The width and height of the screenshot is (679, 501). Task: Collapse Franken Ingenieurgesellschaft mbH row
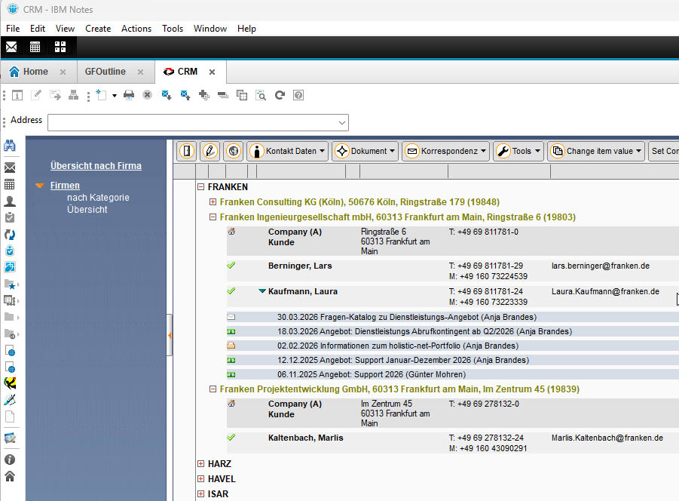pos(213,217)
